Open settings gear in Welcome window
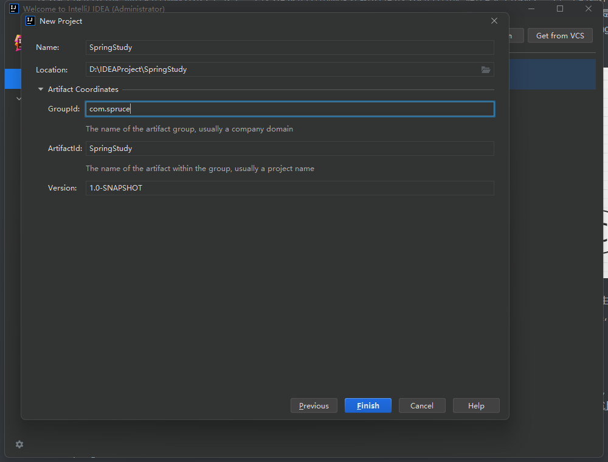 19,444
